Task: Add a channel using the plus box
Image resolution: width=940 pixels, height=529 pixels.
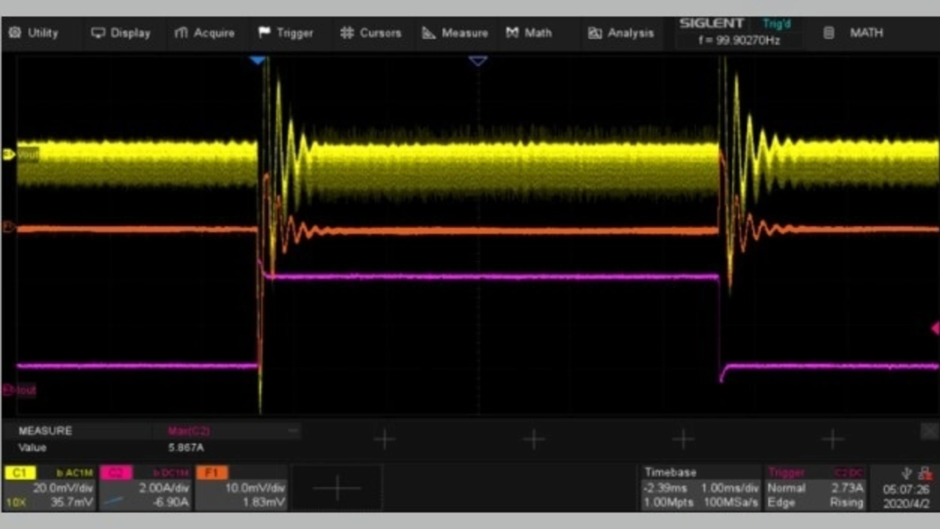Action: click(337, 488)
